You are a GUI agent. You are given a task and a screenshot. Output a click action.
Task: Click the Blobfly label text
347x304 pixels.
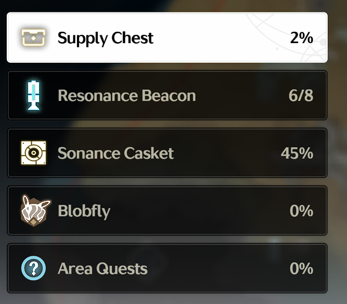coord(84,211)
